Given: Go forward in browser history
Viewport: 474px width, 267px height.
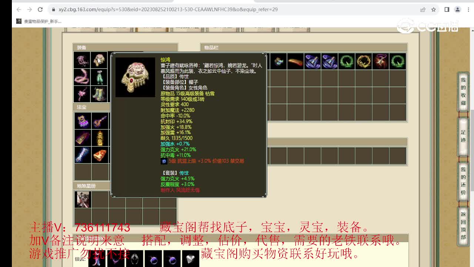Looking at the screenshot, I should tap(30, 10).
